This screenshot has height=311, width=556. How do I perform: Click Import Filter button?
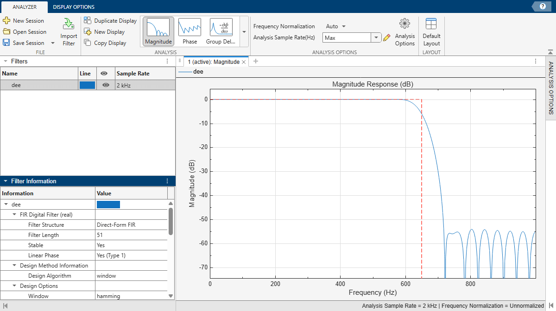click(69, 32)
